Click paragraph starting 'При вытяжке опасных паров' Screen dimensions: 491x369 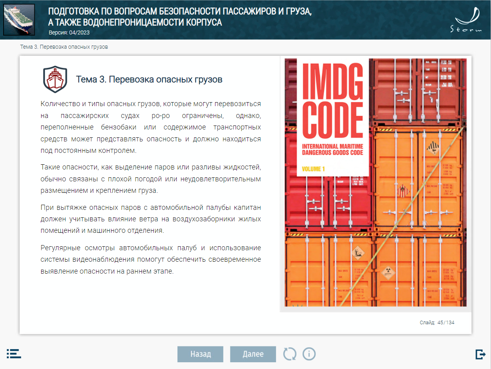pyautogui.click(x=151, y=219)
